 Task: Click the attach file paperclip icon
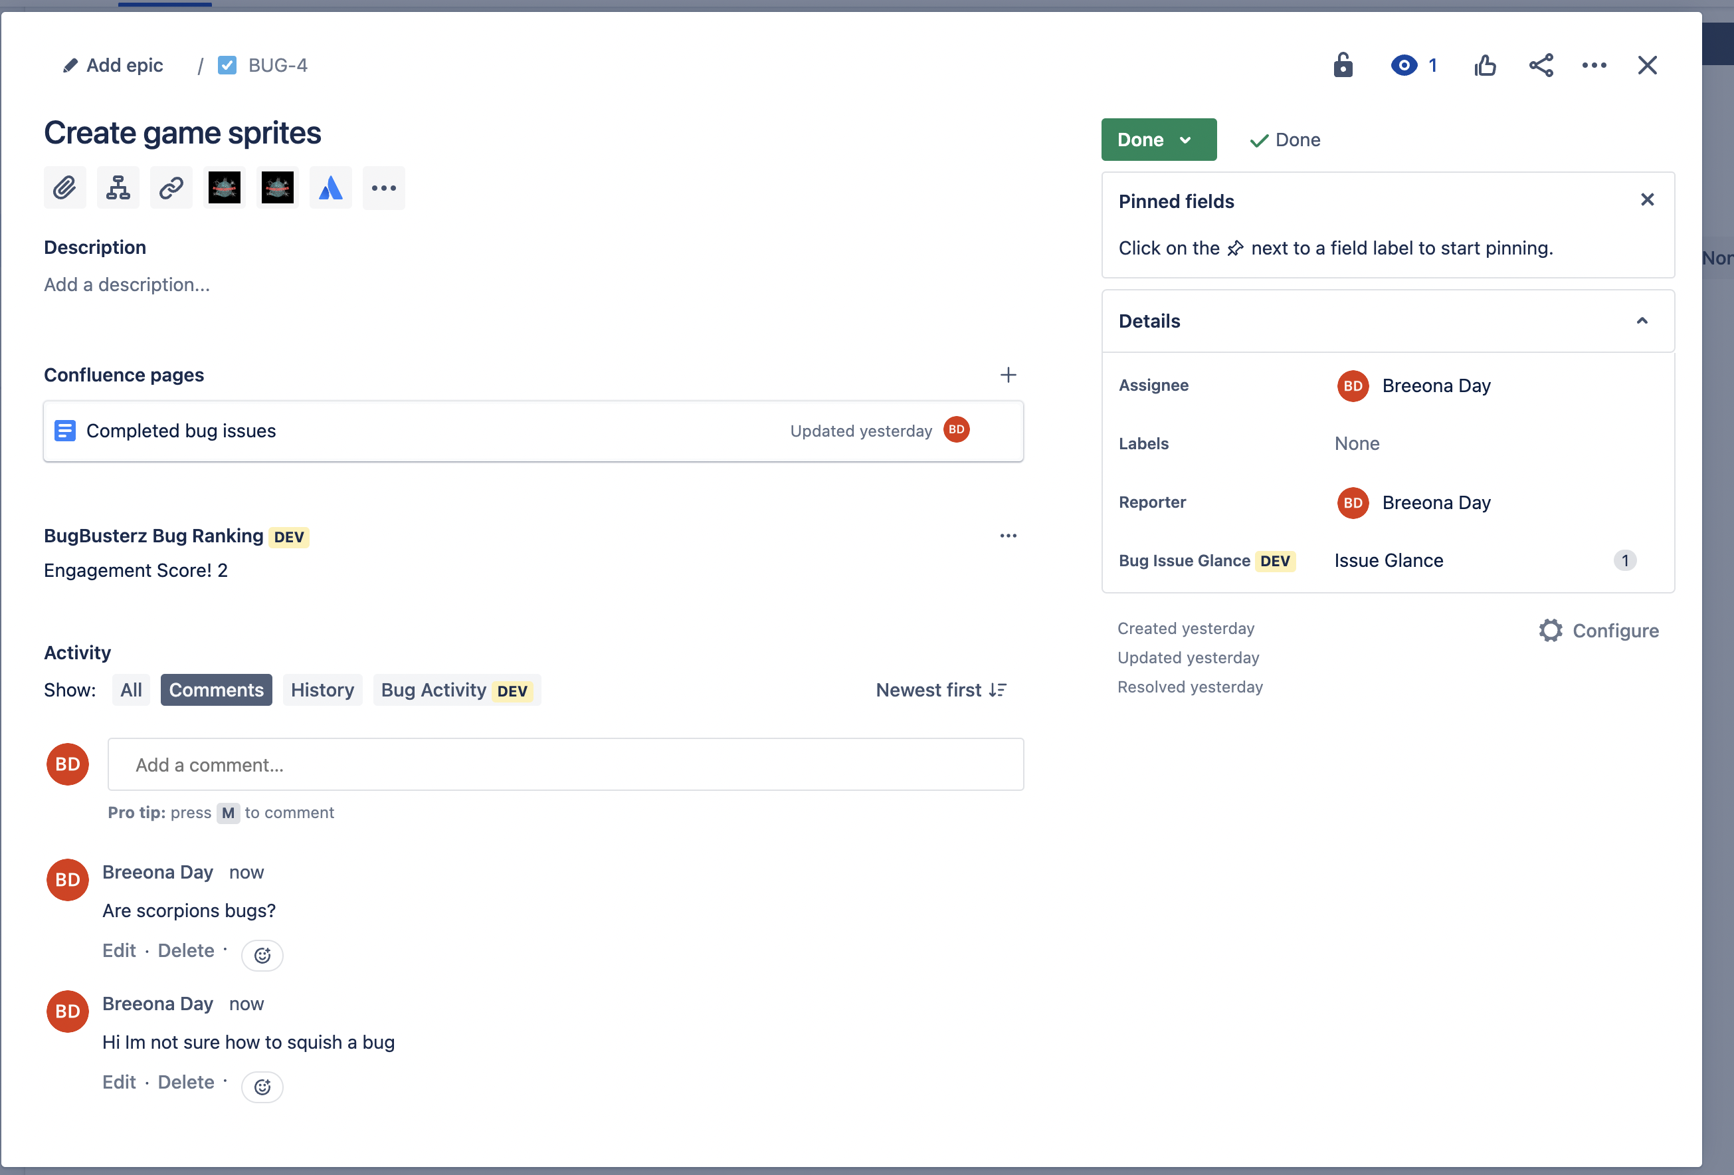tap(65, 187)
